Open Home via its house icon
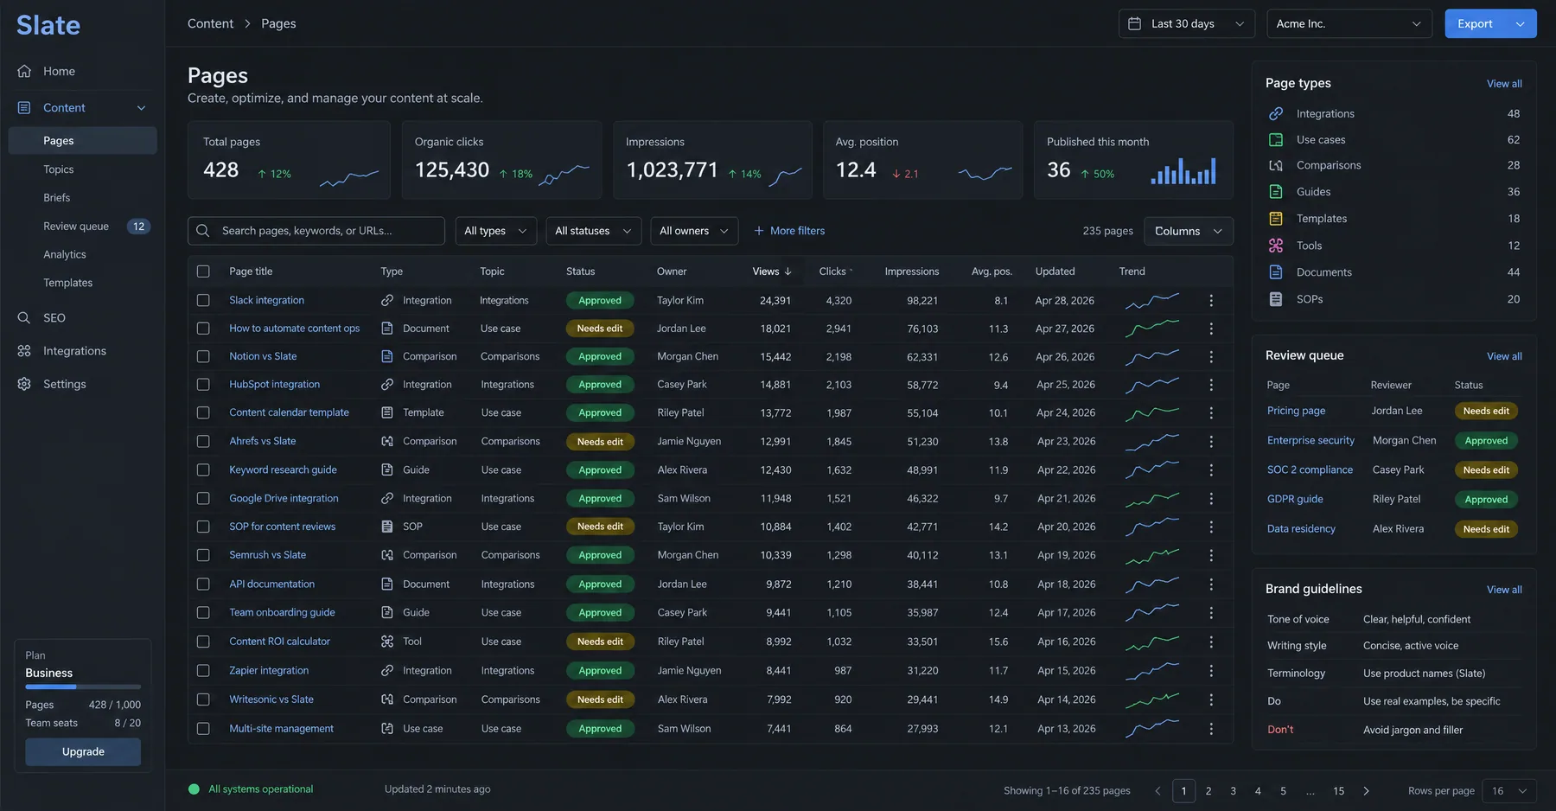The image size is (1556, 811). click(x=24, y=71)
